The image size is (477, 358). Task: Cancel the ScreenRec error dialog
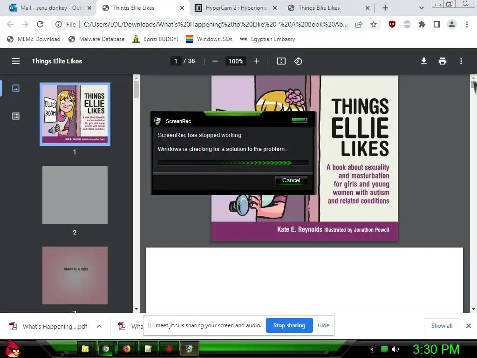[291, 180]
